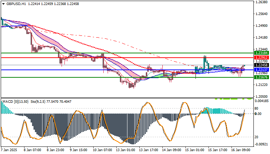270x154 pixels.
Task: Click the 1.25640 price scale value
Action: [x=262, y=14]
